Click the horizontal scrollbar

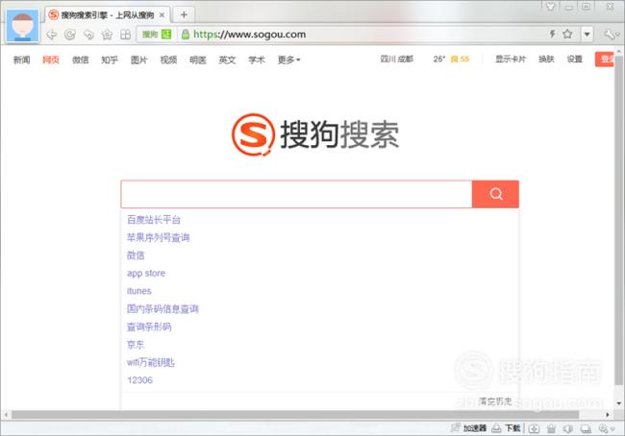295,415
